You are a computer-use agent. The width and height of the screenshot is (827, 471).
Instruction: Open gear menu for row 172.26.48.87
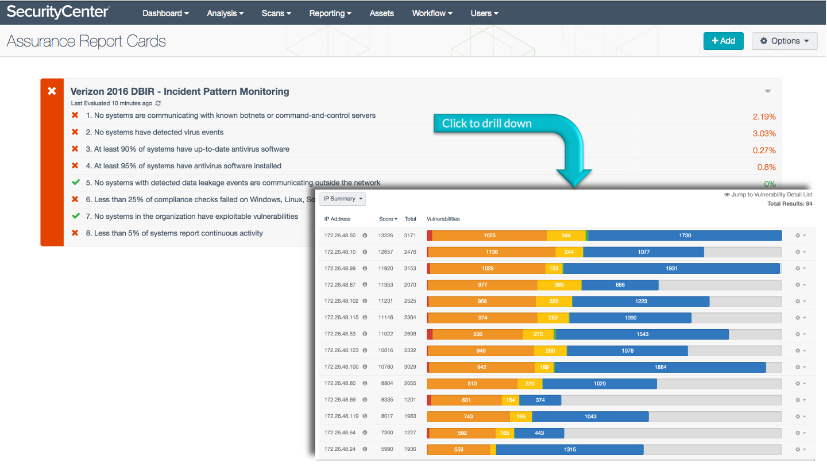[x=801, y=285]
